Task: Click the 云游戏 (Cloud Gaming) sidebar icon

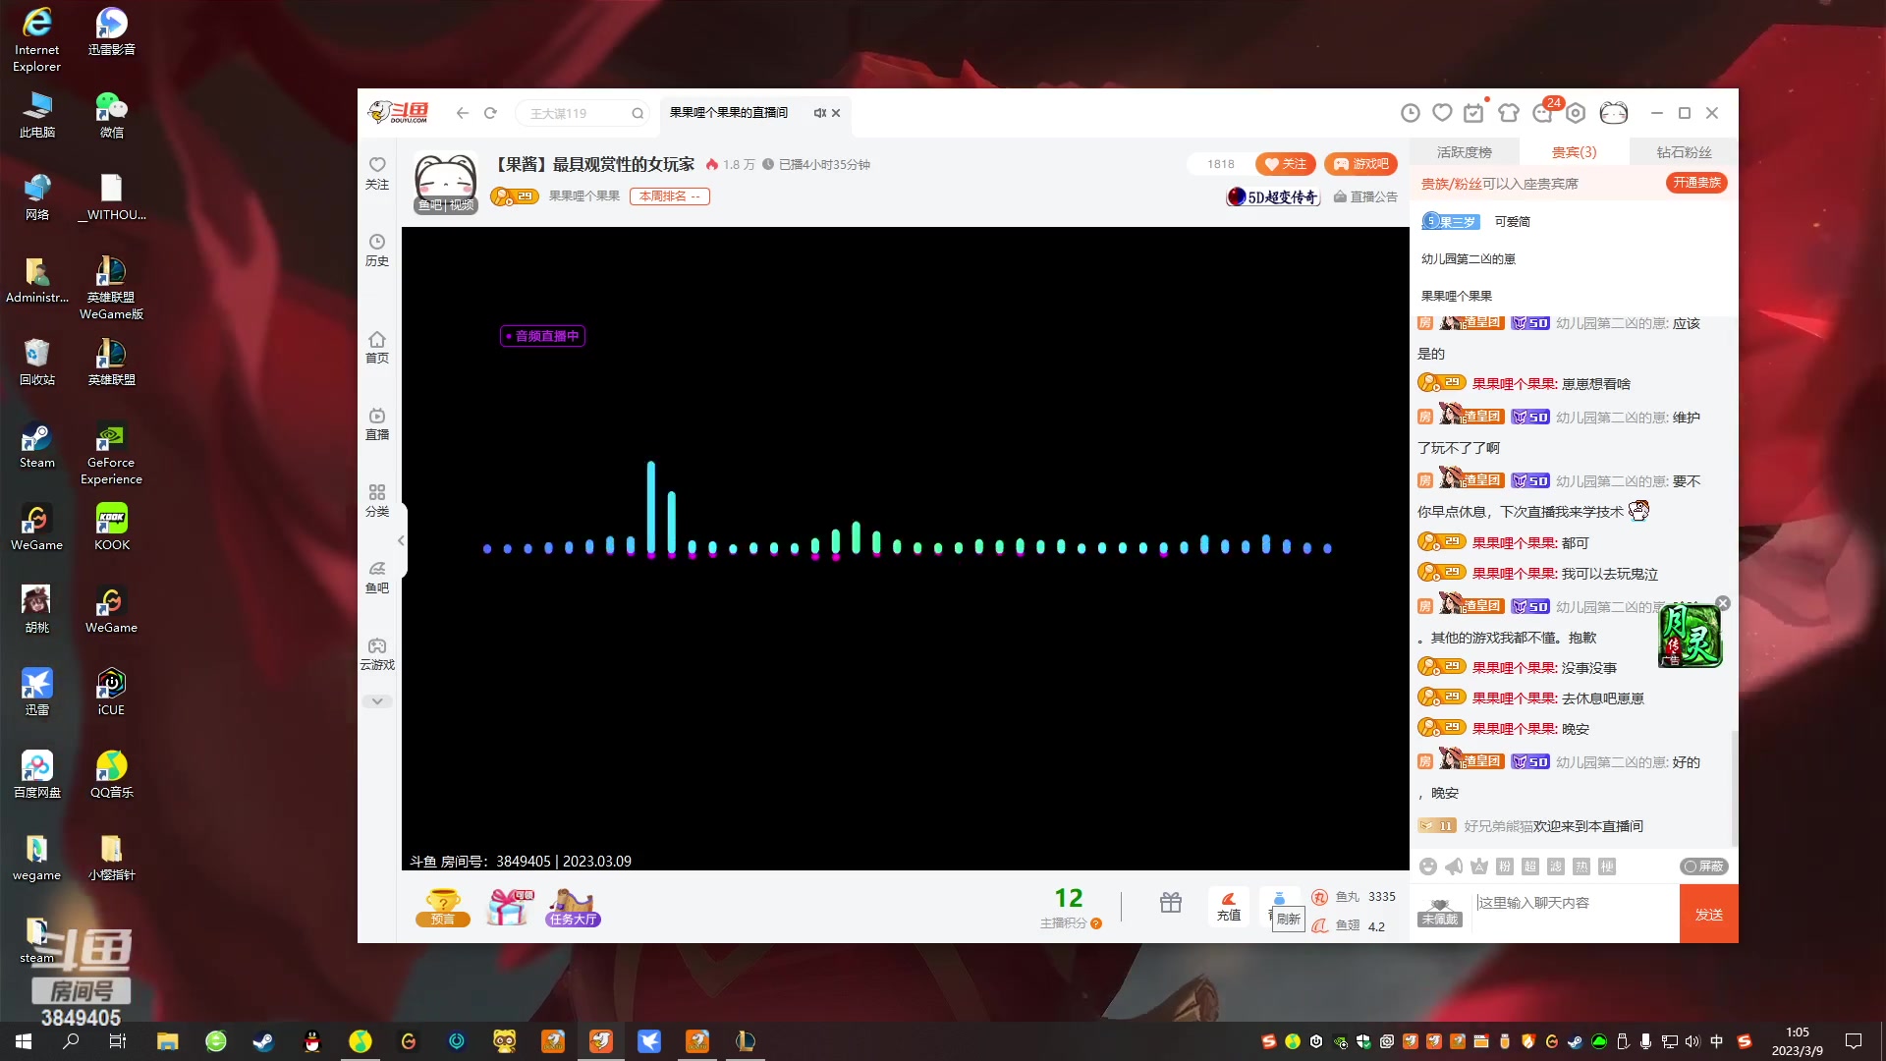Action: click(x=377, y=654)
